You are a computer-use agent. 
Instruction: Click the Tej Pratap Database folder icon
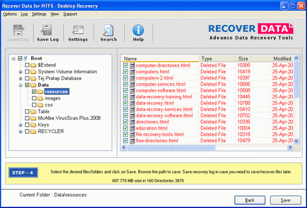click(x=33, y=78)
